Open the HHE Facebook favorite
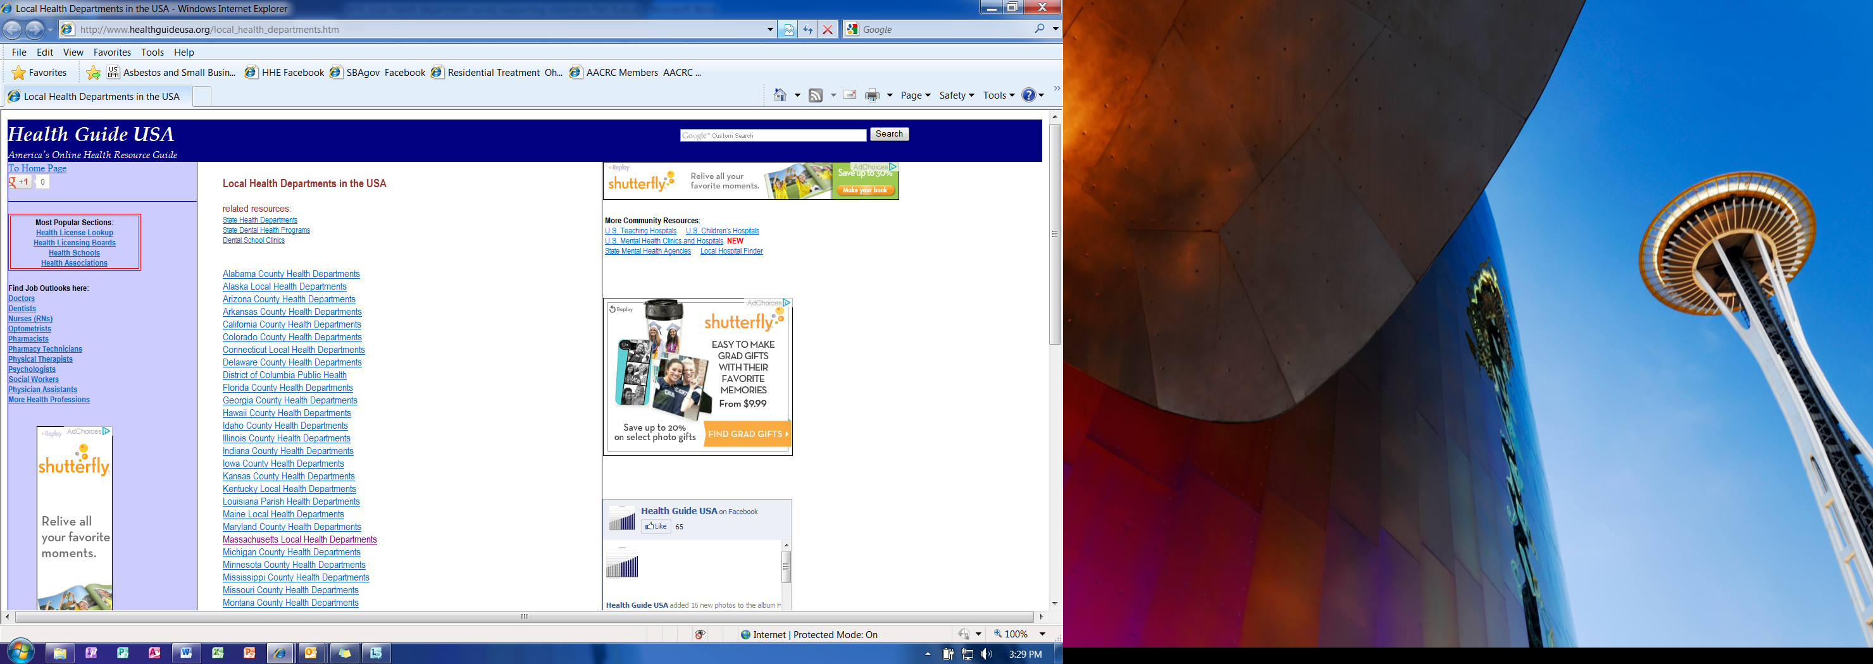 click(284, 73)
